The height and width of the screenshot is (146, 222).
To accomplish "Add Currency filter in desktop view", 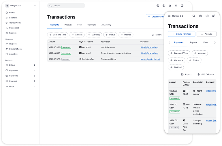I will point(94,35).
